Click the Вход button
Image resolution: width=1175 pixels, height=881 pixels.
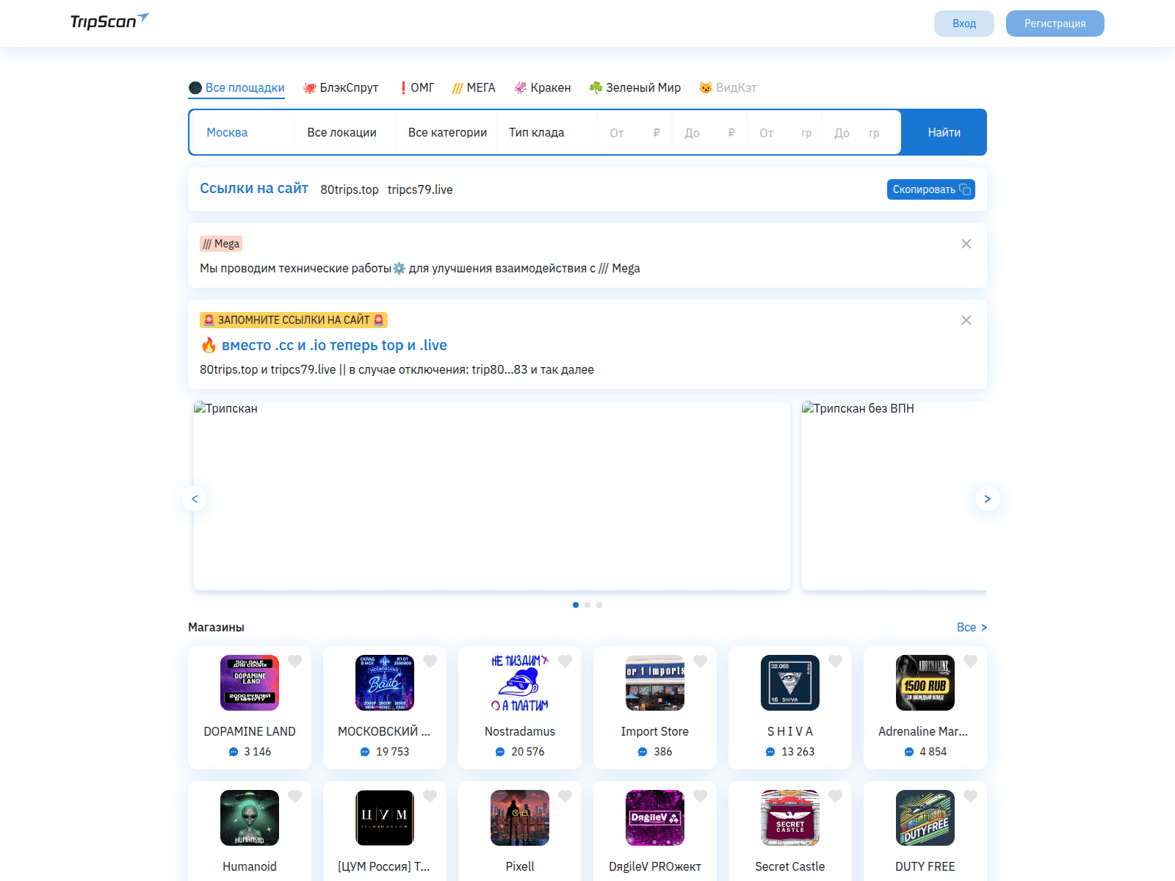[964, 23]
